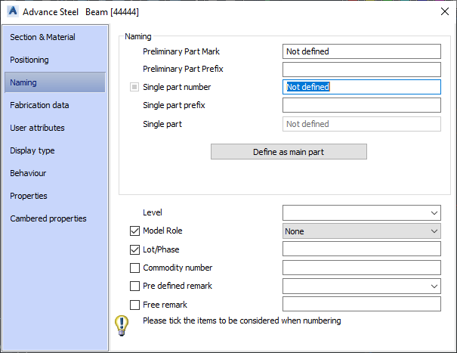Uncheck the Lot/Phase checkbox
The height and width of the screenshot is (353, 457).
pyautogui.click(x=134, y=249)
